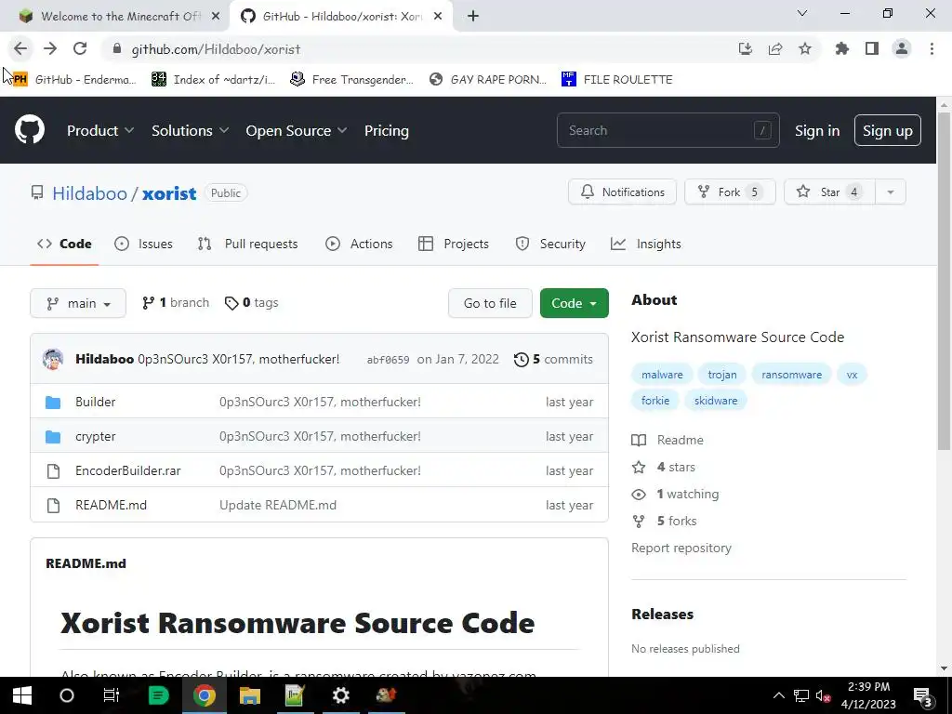Click the padlock site info icon

pyautogui.click(x=117, y=49)
